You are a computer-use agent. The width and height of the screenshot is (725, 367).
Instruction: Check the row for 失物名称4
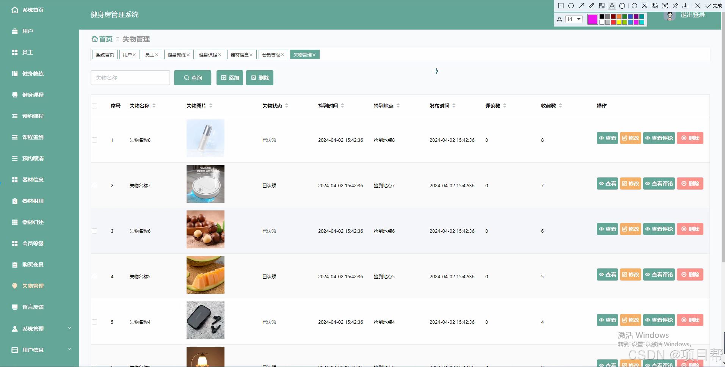(94, 322)
